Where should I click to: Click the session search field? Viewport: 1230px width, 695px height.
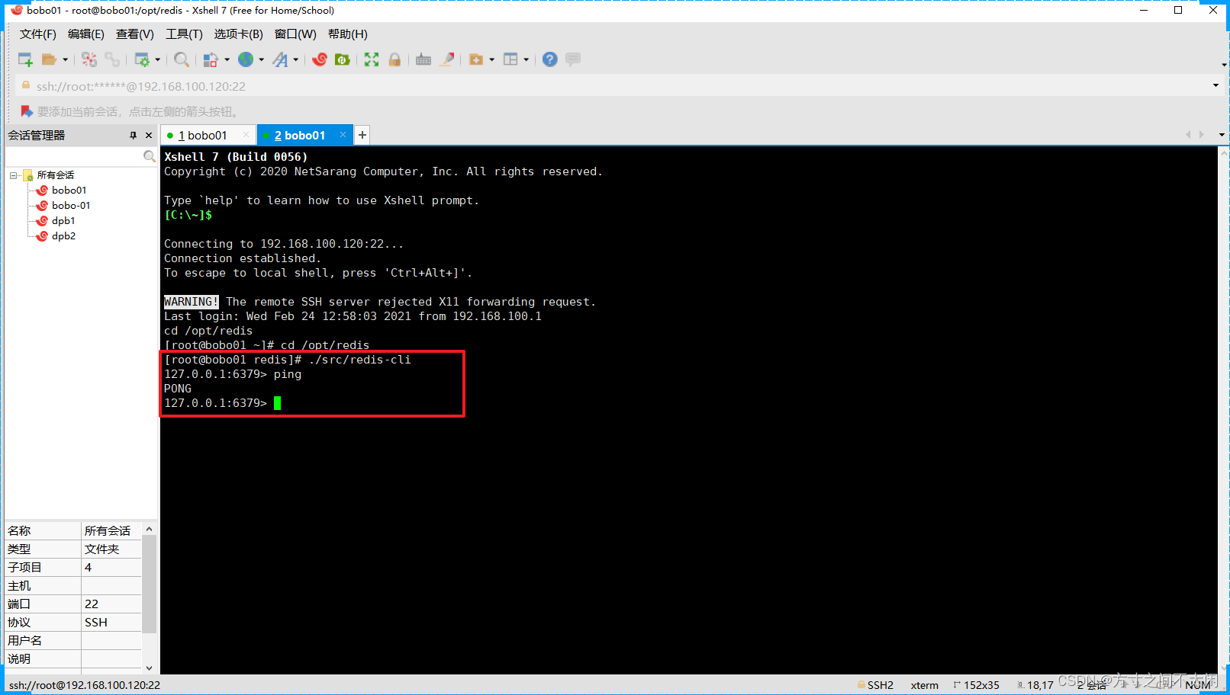click(x=76, y=156)
